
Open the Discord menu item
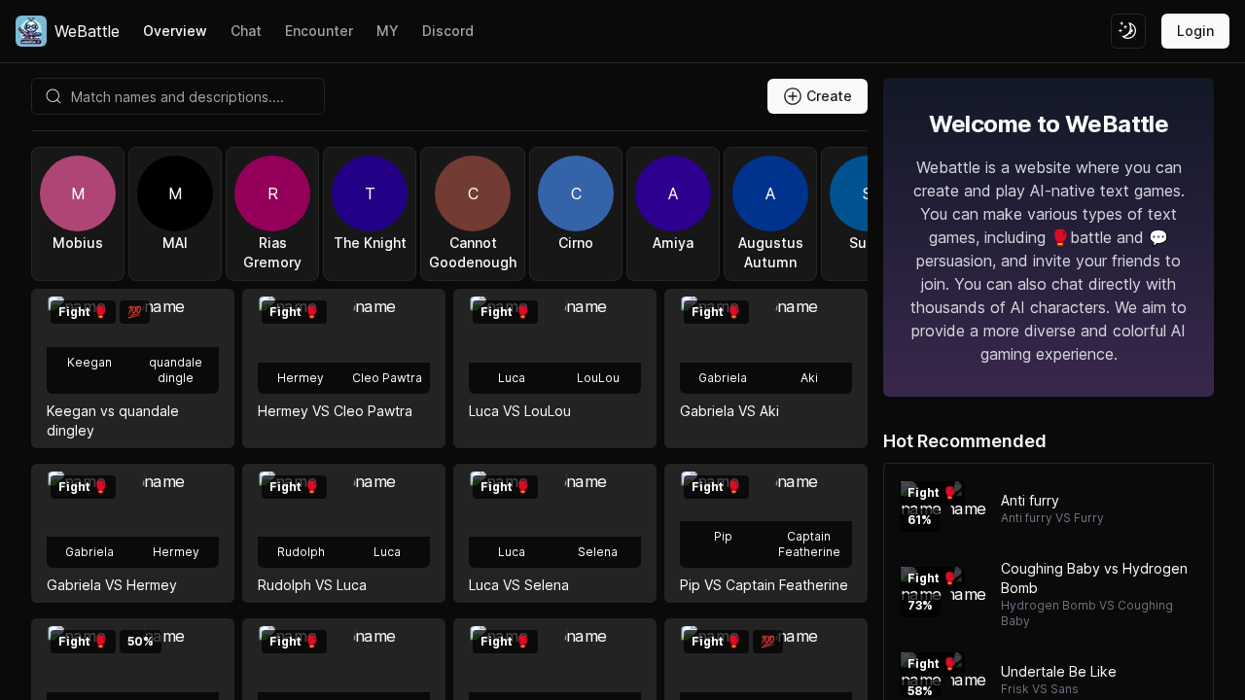[x=447, y=31]
